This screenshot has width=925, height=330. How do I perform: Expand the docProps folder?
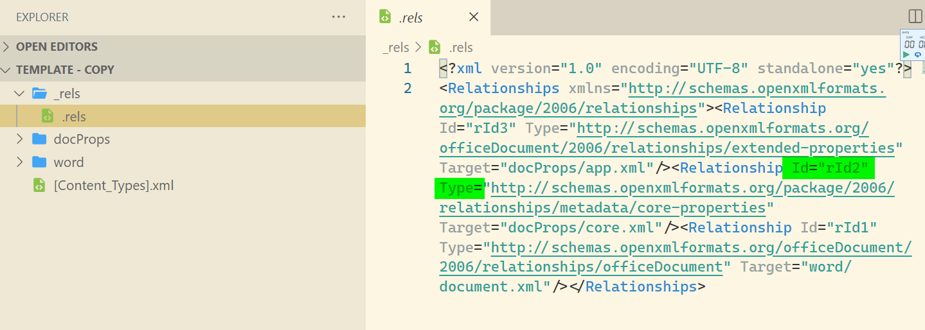[19, 139]
